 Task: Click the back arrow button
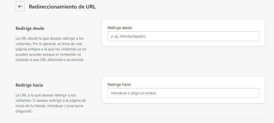[20, 7]
